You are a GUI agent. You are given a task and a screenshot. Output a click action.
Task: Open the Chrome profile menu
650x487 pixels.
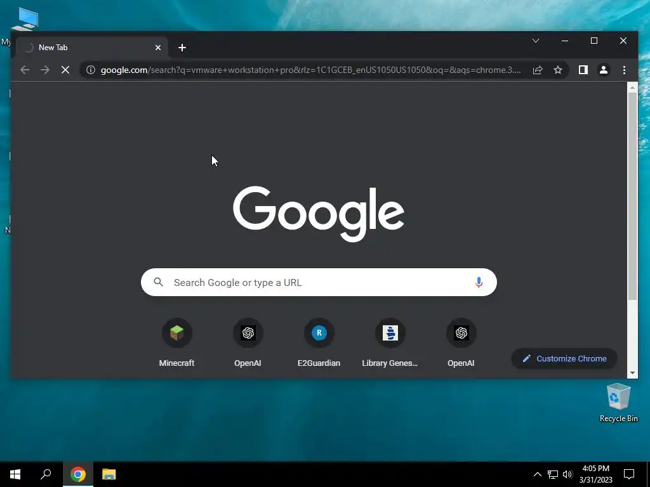(604, 70)
